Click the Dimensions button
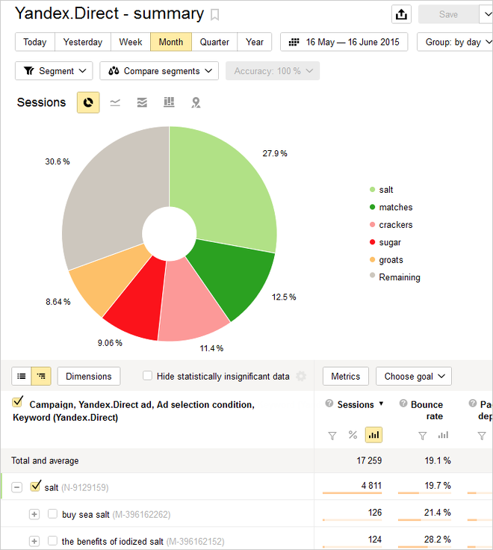 click(x=89, y=377)
